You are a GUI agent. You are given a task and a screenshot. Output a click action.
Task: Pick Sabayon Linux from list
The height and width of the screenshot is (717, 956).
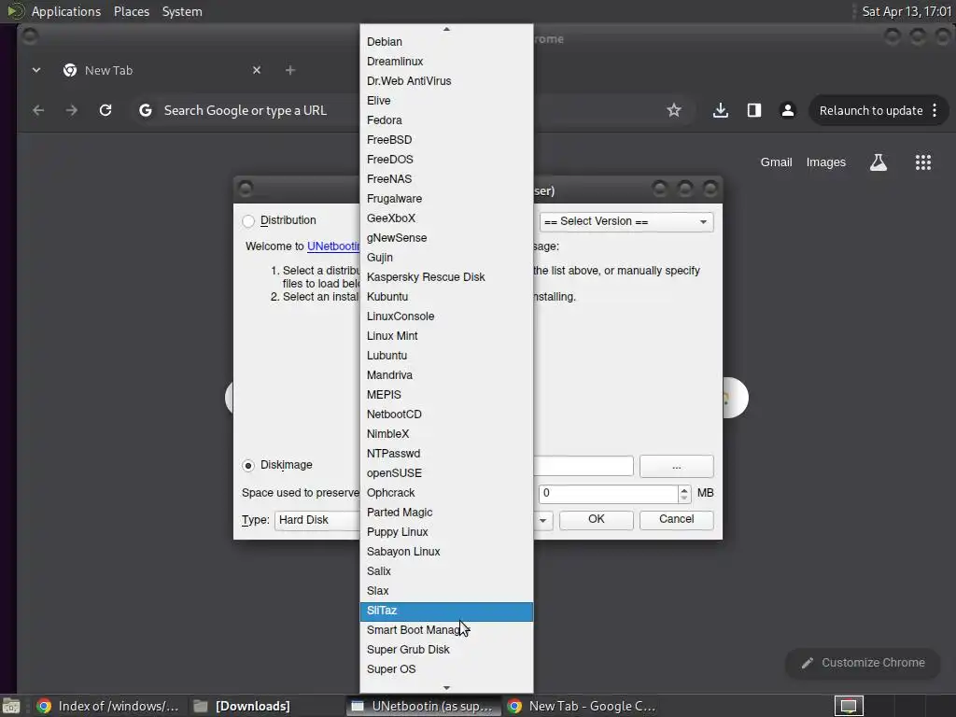[446, 551]
